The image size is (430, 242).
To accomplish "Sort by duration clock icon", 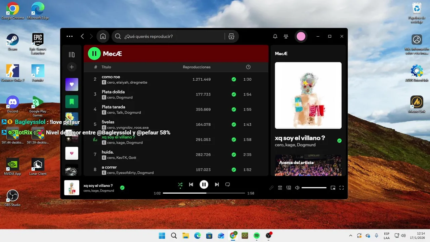I will pos(248,67).
